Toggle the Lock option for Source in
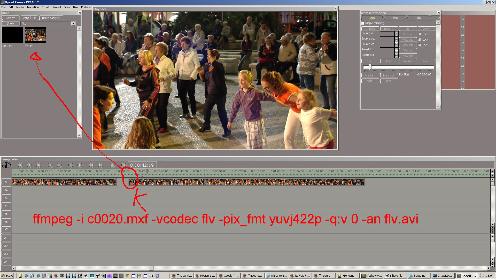 click(x=420, y=34)
